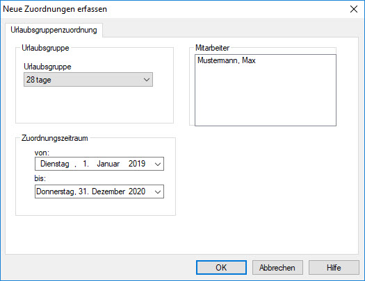The image size is (365, 281).
Task: Select Mustermann, Max in Mitarbeiter list
Action: 227,60
